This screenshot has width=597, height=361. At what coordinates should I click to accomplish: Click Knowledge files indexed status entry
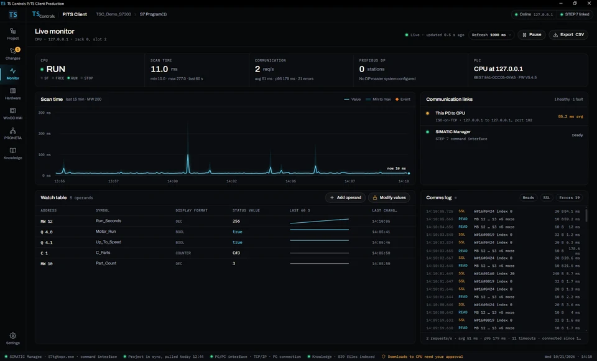(341, 357)
